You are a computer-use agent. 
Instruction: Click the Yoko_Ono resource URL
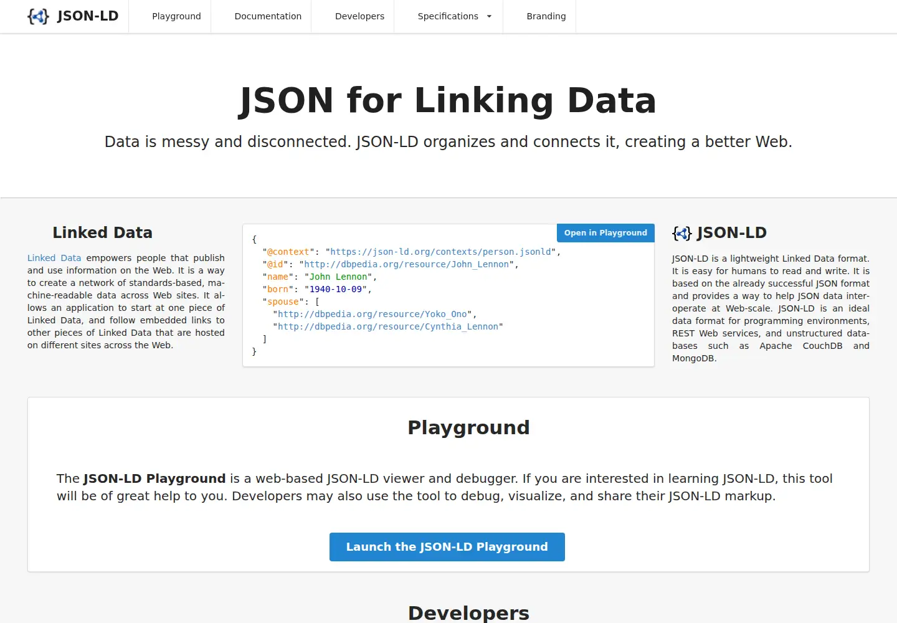pyautogui.click(x=373, y=314)
